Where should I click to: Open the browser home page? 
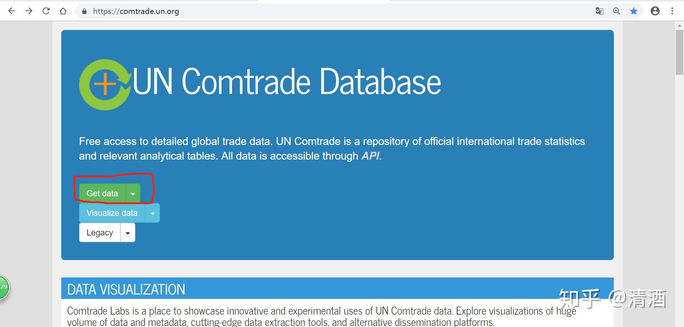click(63, 11)
